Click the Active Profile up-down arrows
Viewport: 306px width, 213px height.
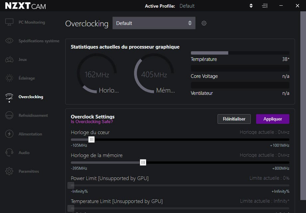click(251, 6)
